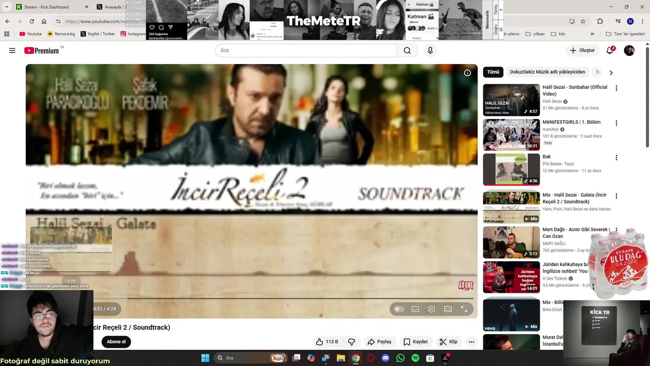This screenshot has width=650, height=366.
Task: Click the search magnifier button
Action: click(407, 50)
